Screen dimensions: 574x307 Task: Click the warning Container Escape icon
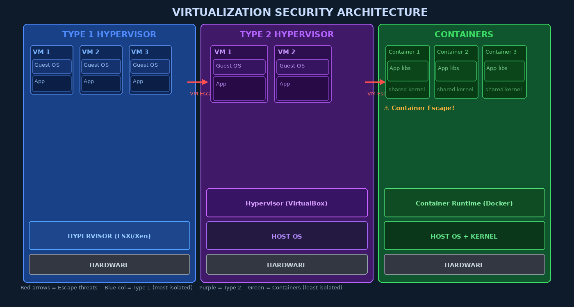[387, 108]
